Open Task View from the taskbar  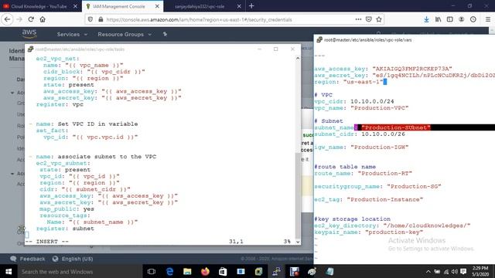[152, 271]
